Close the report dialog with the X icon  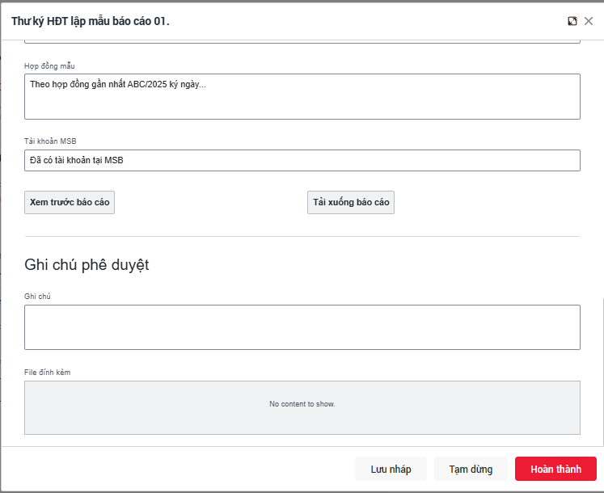(x=589, y=21)
